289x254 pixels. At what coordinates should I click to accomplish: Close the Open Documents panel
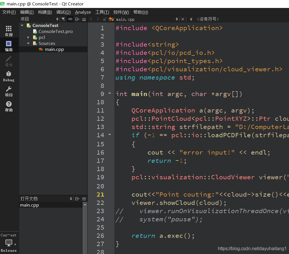(x=84, y=199)
